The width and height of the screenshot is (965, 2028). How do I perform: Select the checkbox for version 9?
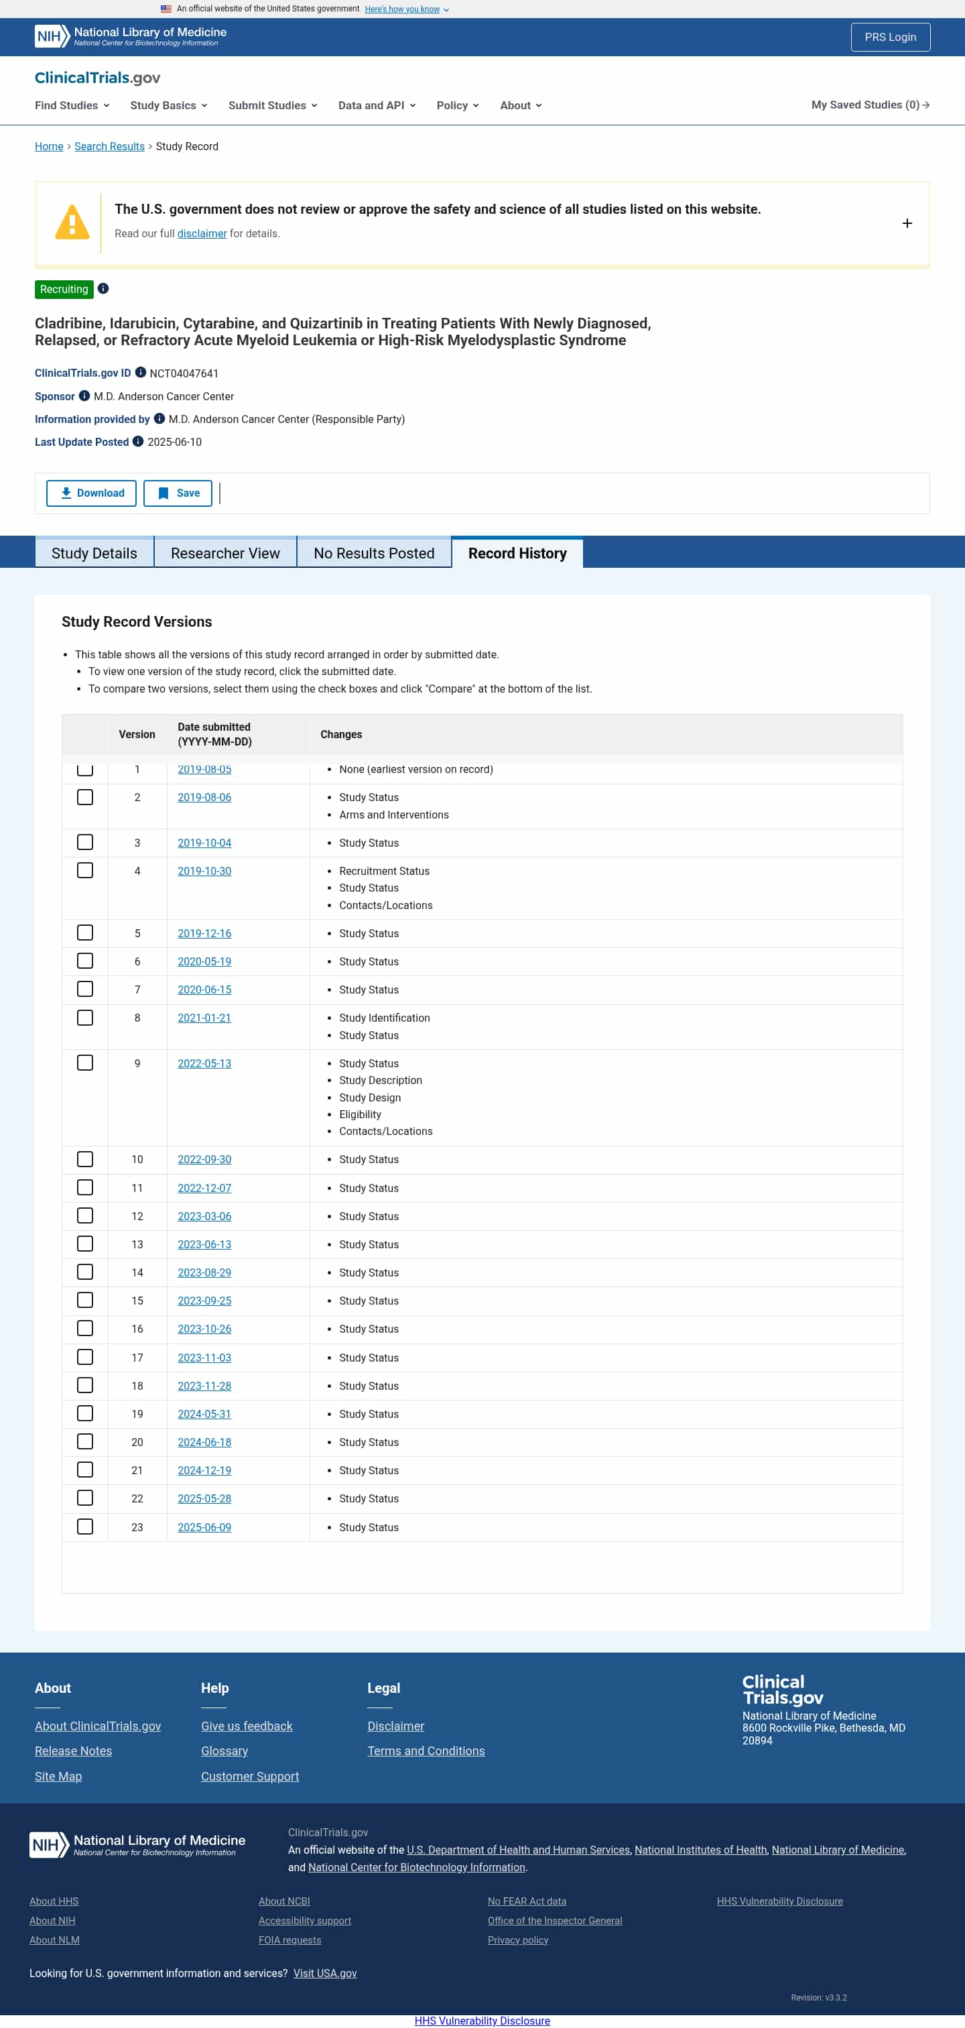[85, 1063]
